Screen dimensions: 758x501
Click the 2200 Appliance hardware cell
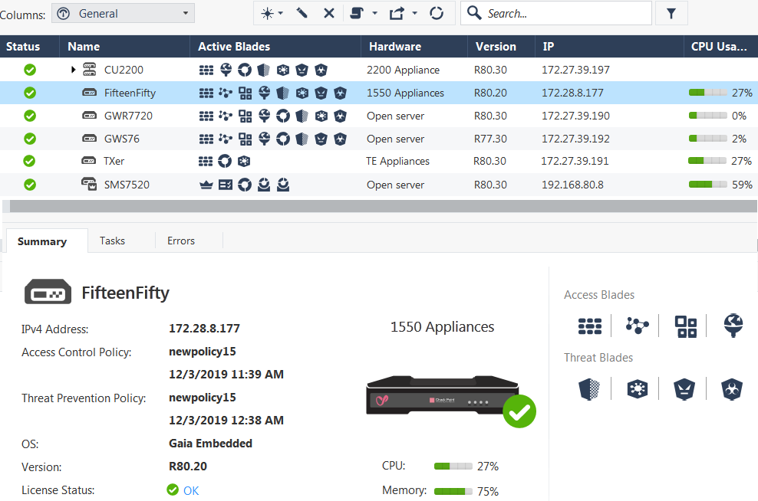coord(404,70)
